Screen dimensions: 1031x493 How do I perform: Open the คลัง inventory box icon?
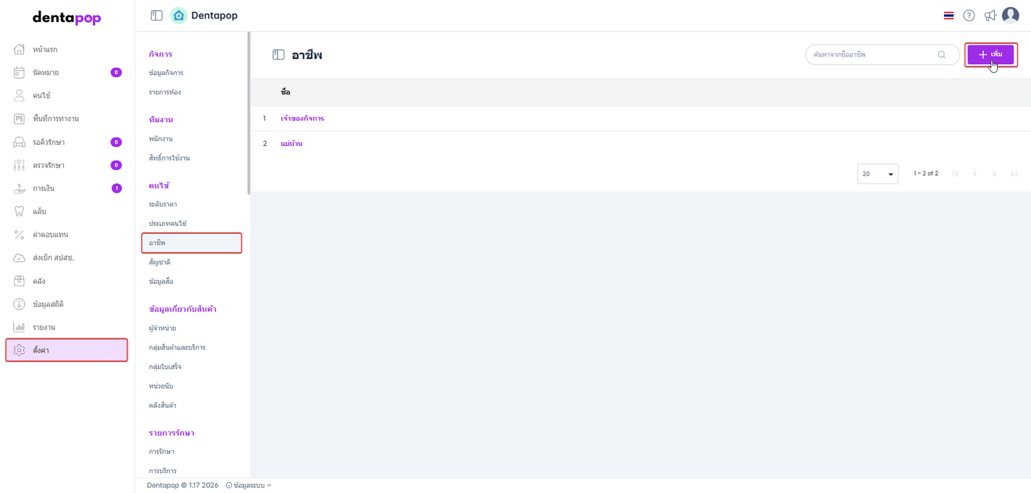20,281
